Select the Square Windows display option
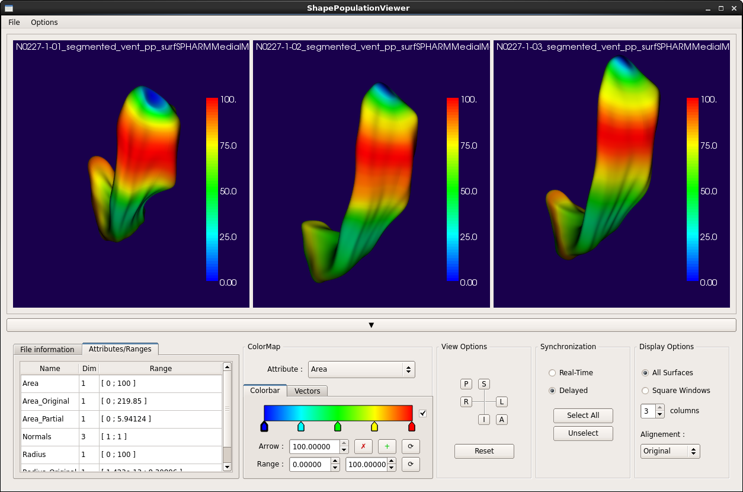 [645, 391]
